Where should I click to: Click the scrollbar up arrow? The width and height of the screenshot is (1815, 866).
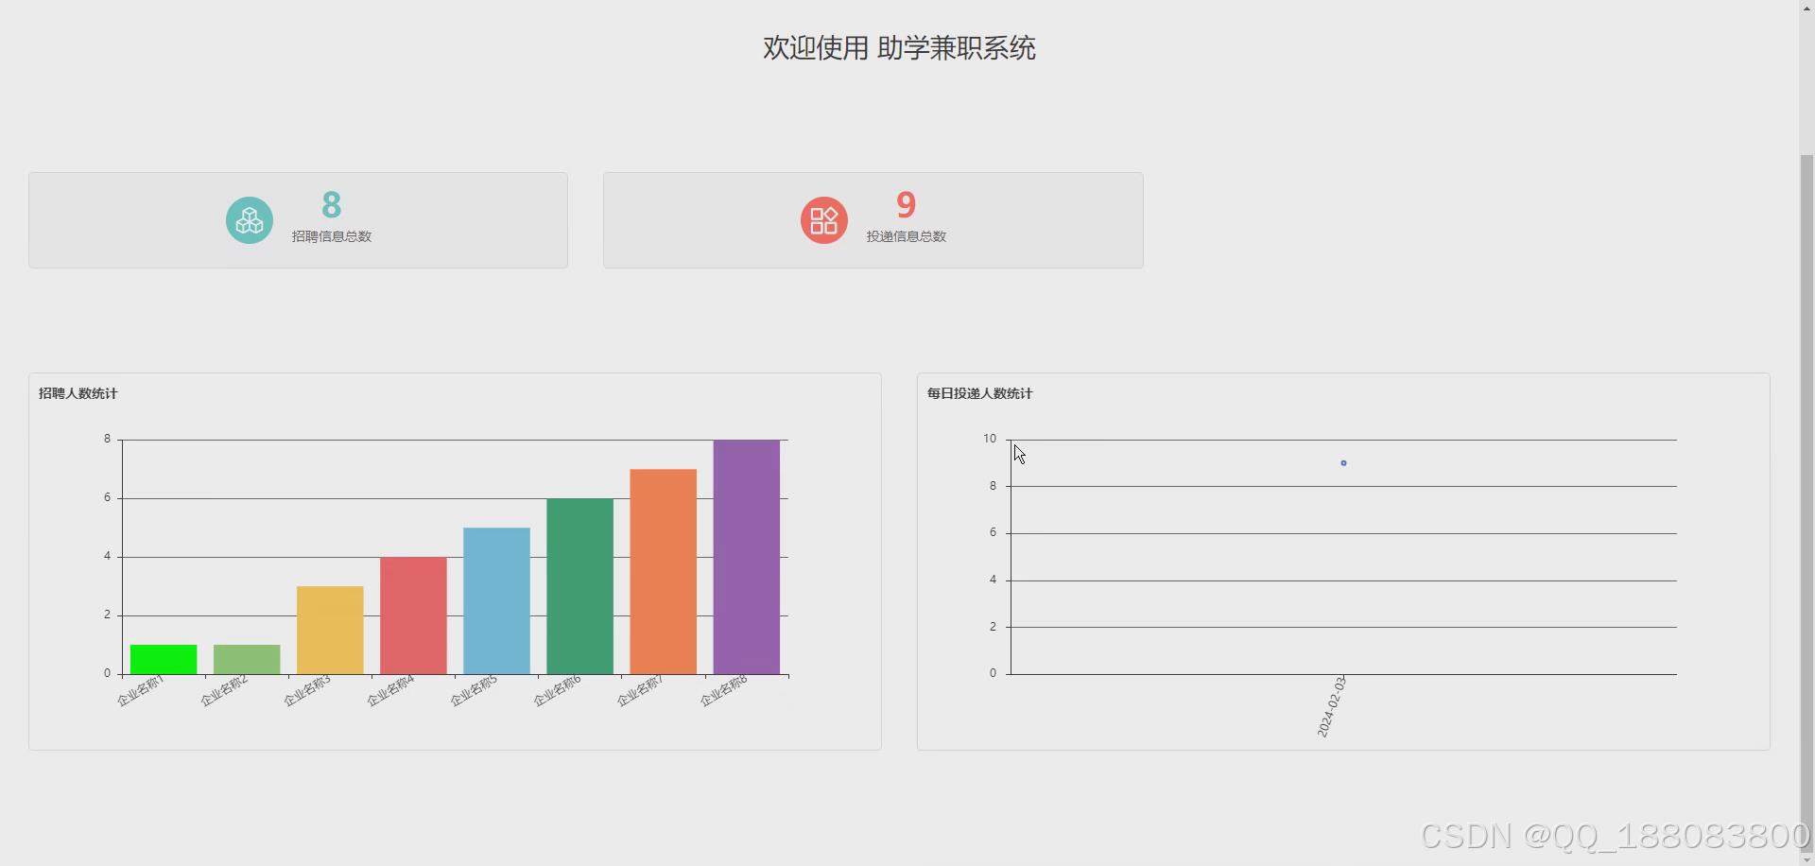tap(1806, 7)
